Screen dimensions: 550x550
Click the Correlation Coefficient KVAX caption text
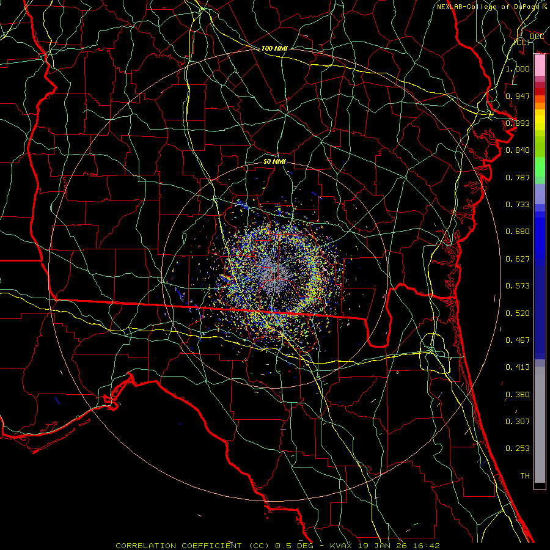[277, 546]
